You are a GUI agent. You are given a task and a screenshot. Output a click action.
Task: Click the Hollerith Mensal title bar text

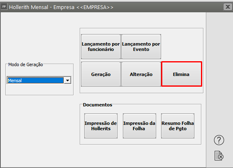[61, 7]
